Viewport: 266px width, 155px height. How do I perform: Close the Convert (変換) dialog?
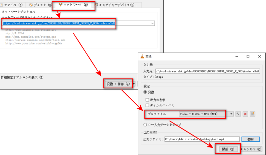[260, 56]
